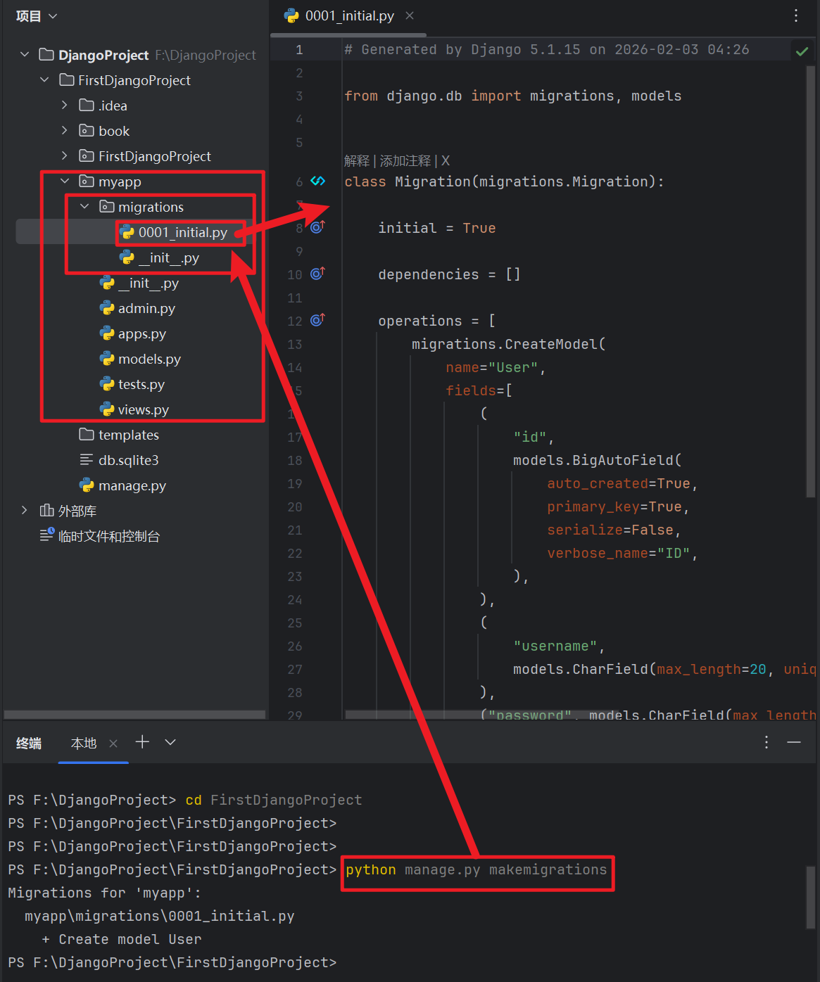Click the Python icon of apps.py
The width and height of the screenshot is (820, 982).
coord(107,333)
